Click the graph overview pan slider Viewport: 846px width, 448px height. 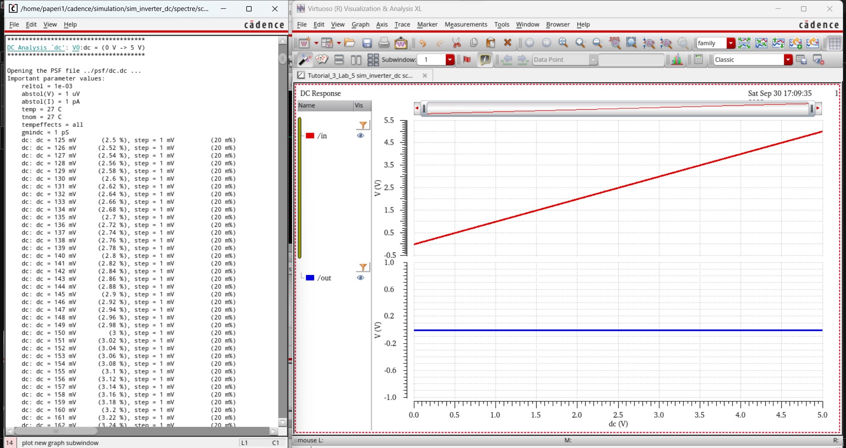pos(618,108)
